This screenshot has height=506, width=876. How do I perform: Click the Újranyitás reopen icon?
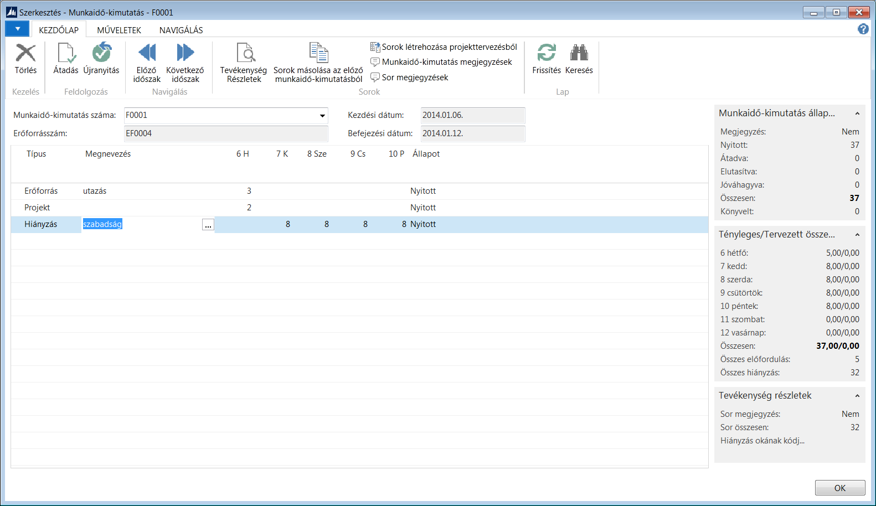tap(101, 53)
